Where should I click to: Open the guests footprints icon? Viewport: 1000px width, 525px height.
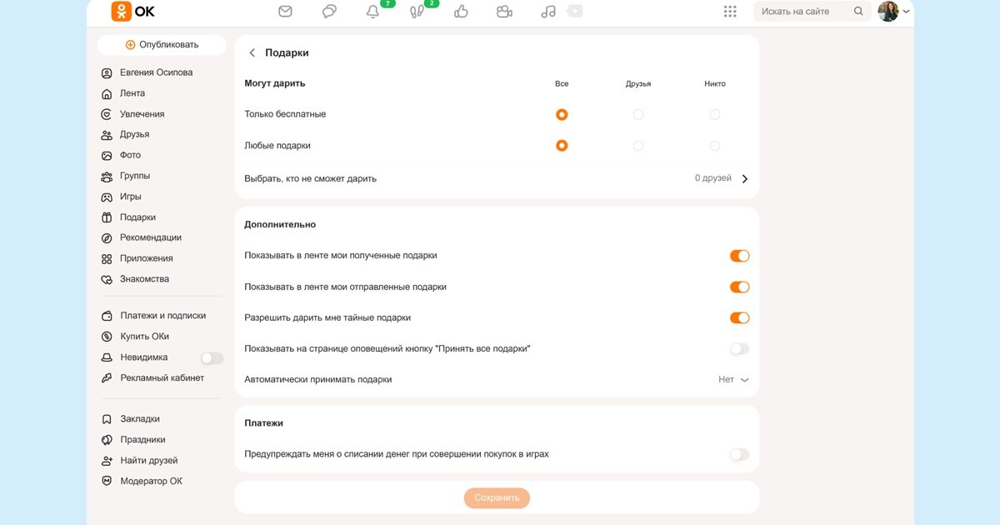pos(417,12)
